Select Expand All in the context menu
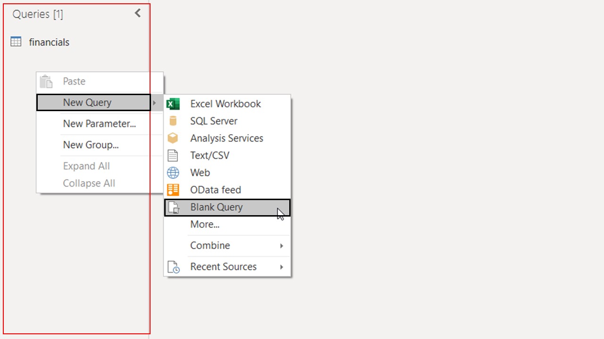The height and width of the screenshot is (339, 604). click(x=86, y=166)
